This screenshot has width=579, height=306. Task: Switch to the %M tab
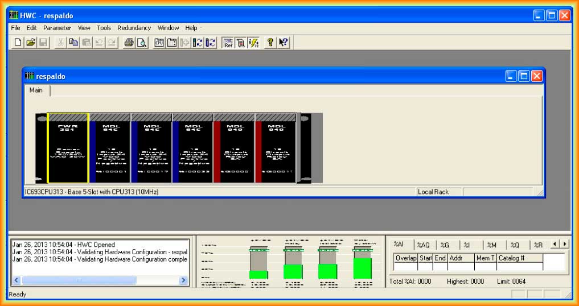(x=492, y=245)
